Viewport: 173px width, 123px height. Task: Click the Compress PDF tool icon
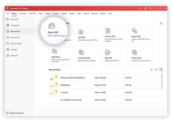(x=81, y=52)
